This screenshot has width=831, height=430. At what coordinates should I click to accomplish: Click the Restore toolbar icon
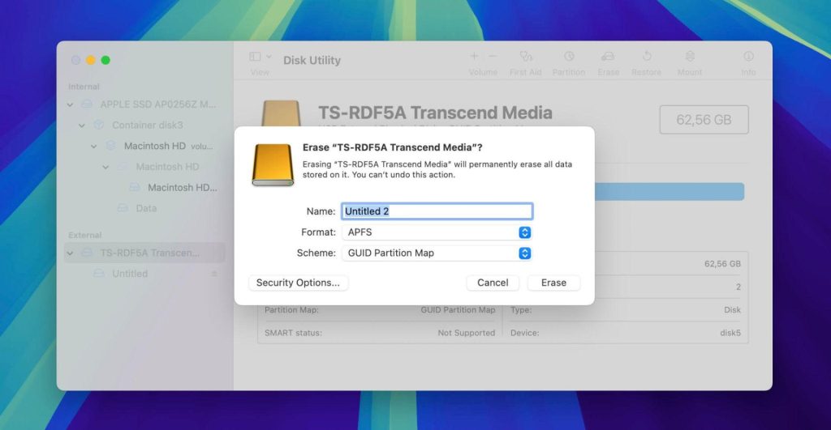(x=647, y=56)
